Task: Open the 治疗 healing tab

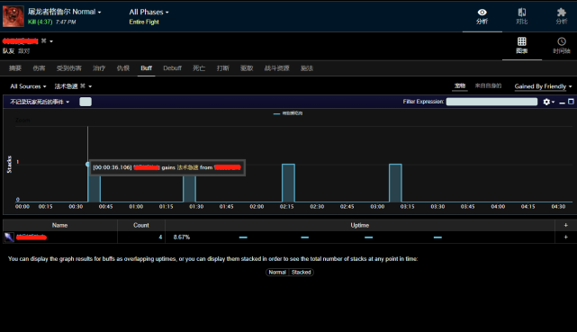Action: (x=99, y=68)
